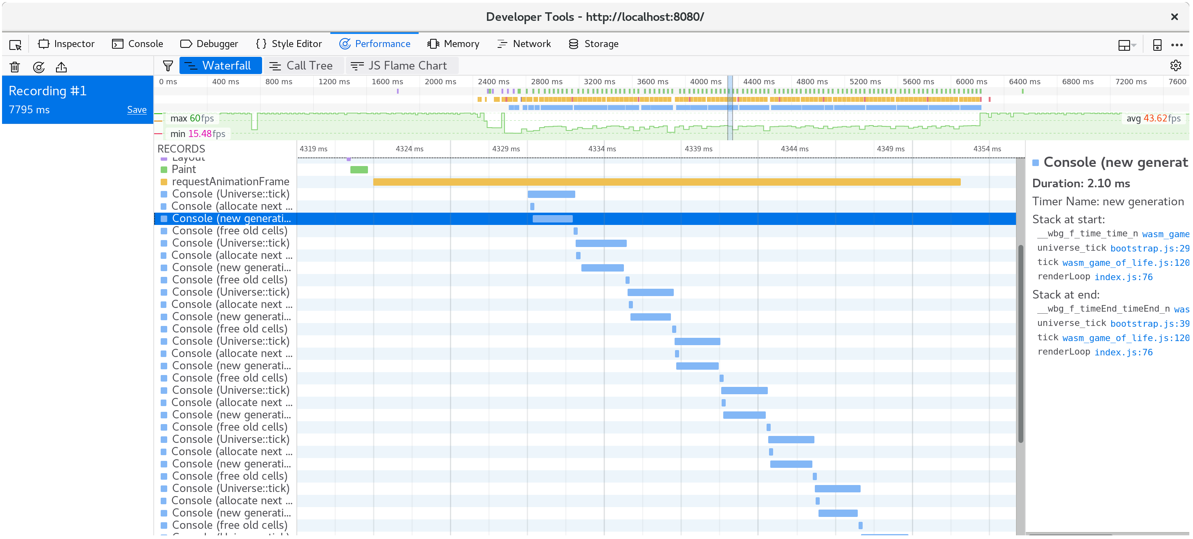This screenshot has height=539, width=1193.
Task: Open performance settings gear icon
Action: [1175, 66]
